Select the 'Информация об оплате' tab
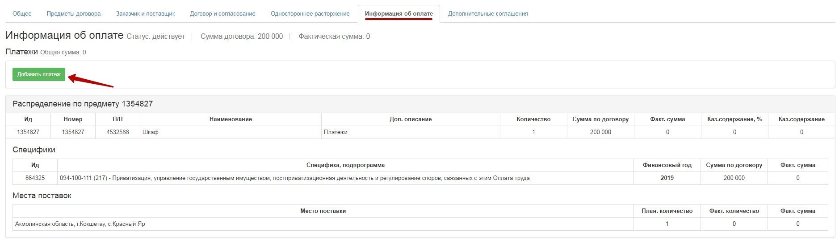This screenshot has width=839, height=241. point(399,14)
